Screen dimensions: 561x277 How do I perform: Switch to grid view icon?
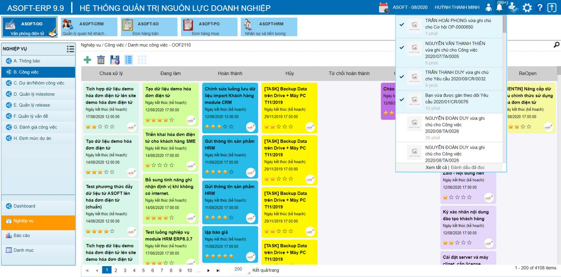click(x=142, y=60)
